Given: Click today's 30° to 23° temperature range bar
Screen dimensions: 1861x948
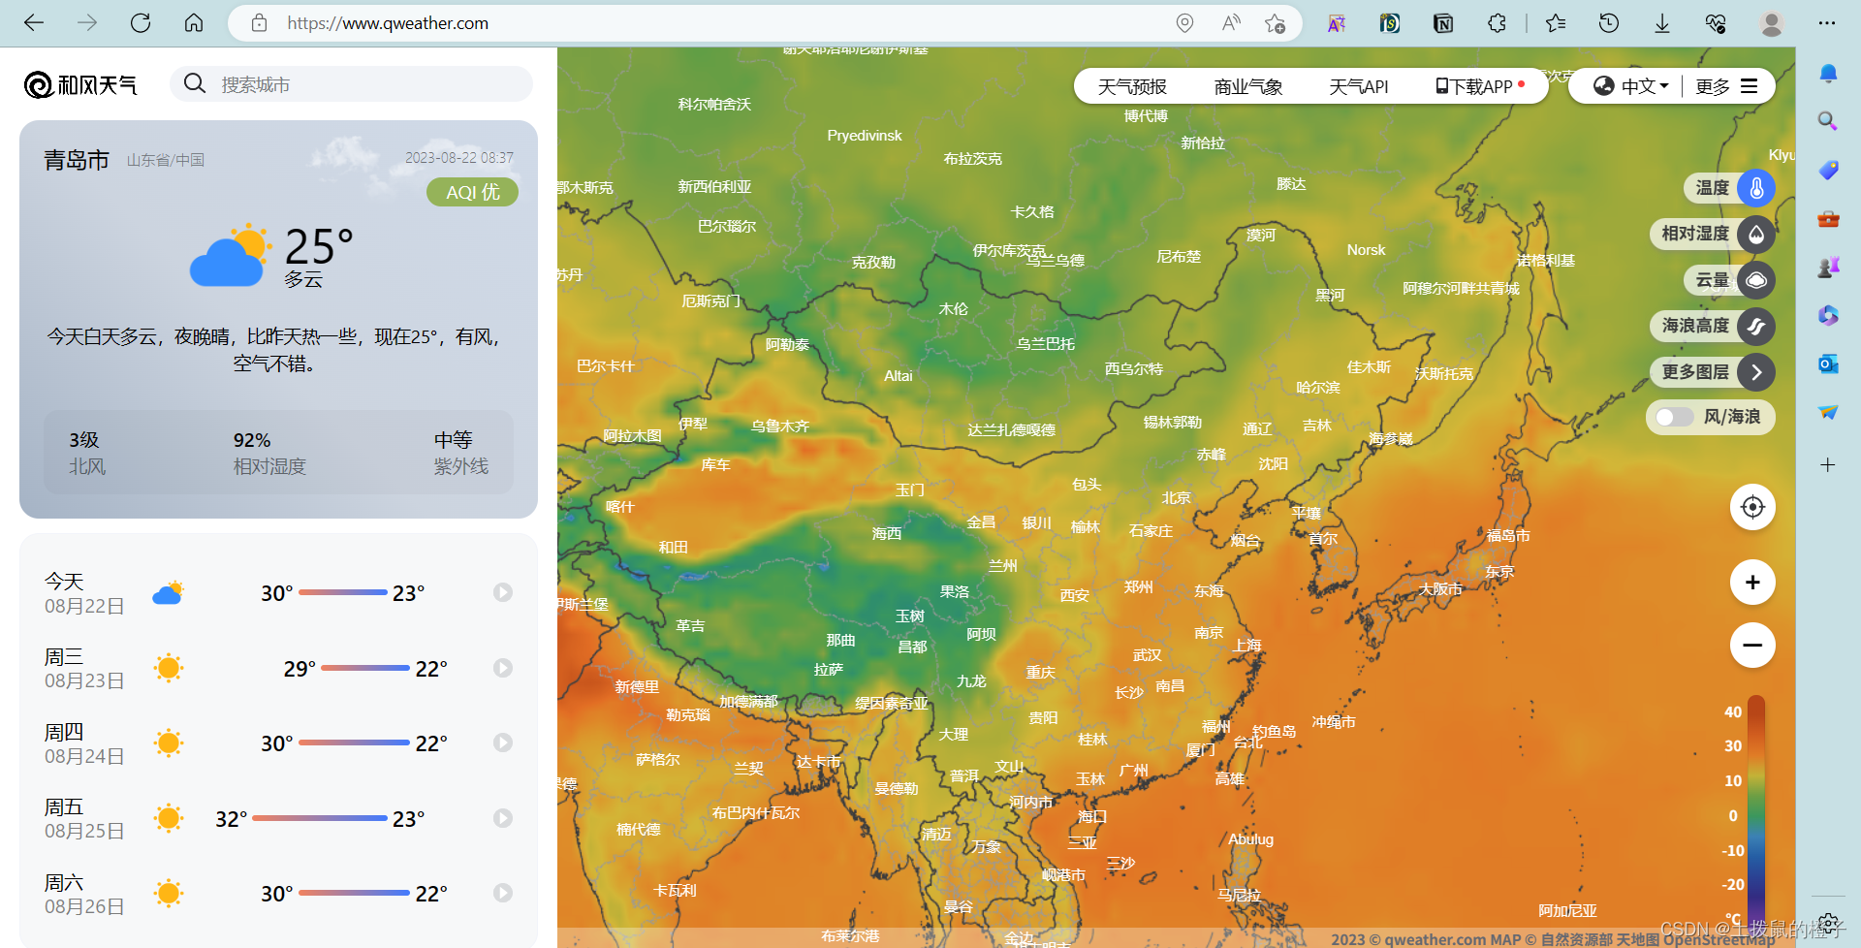Looking at the screenshot, I should click(x=343, y=592).
